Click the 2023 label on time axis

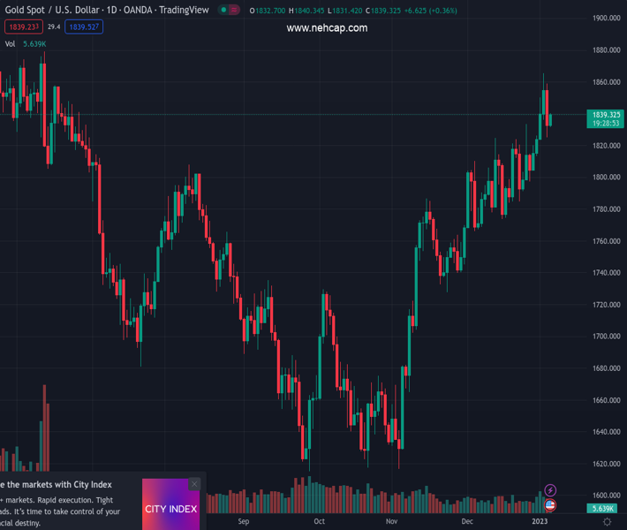pyautogui.click(x=541, y=522)
